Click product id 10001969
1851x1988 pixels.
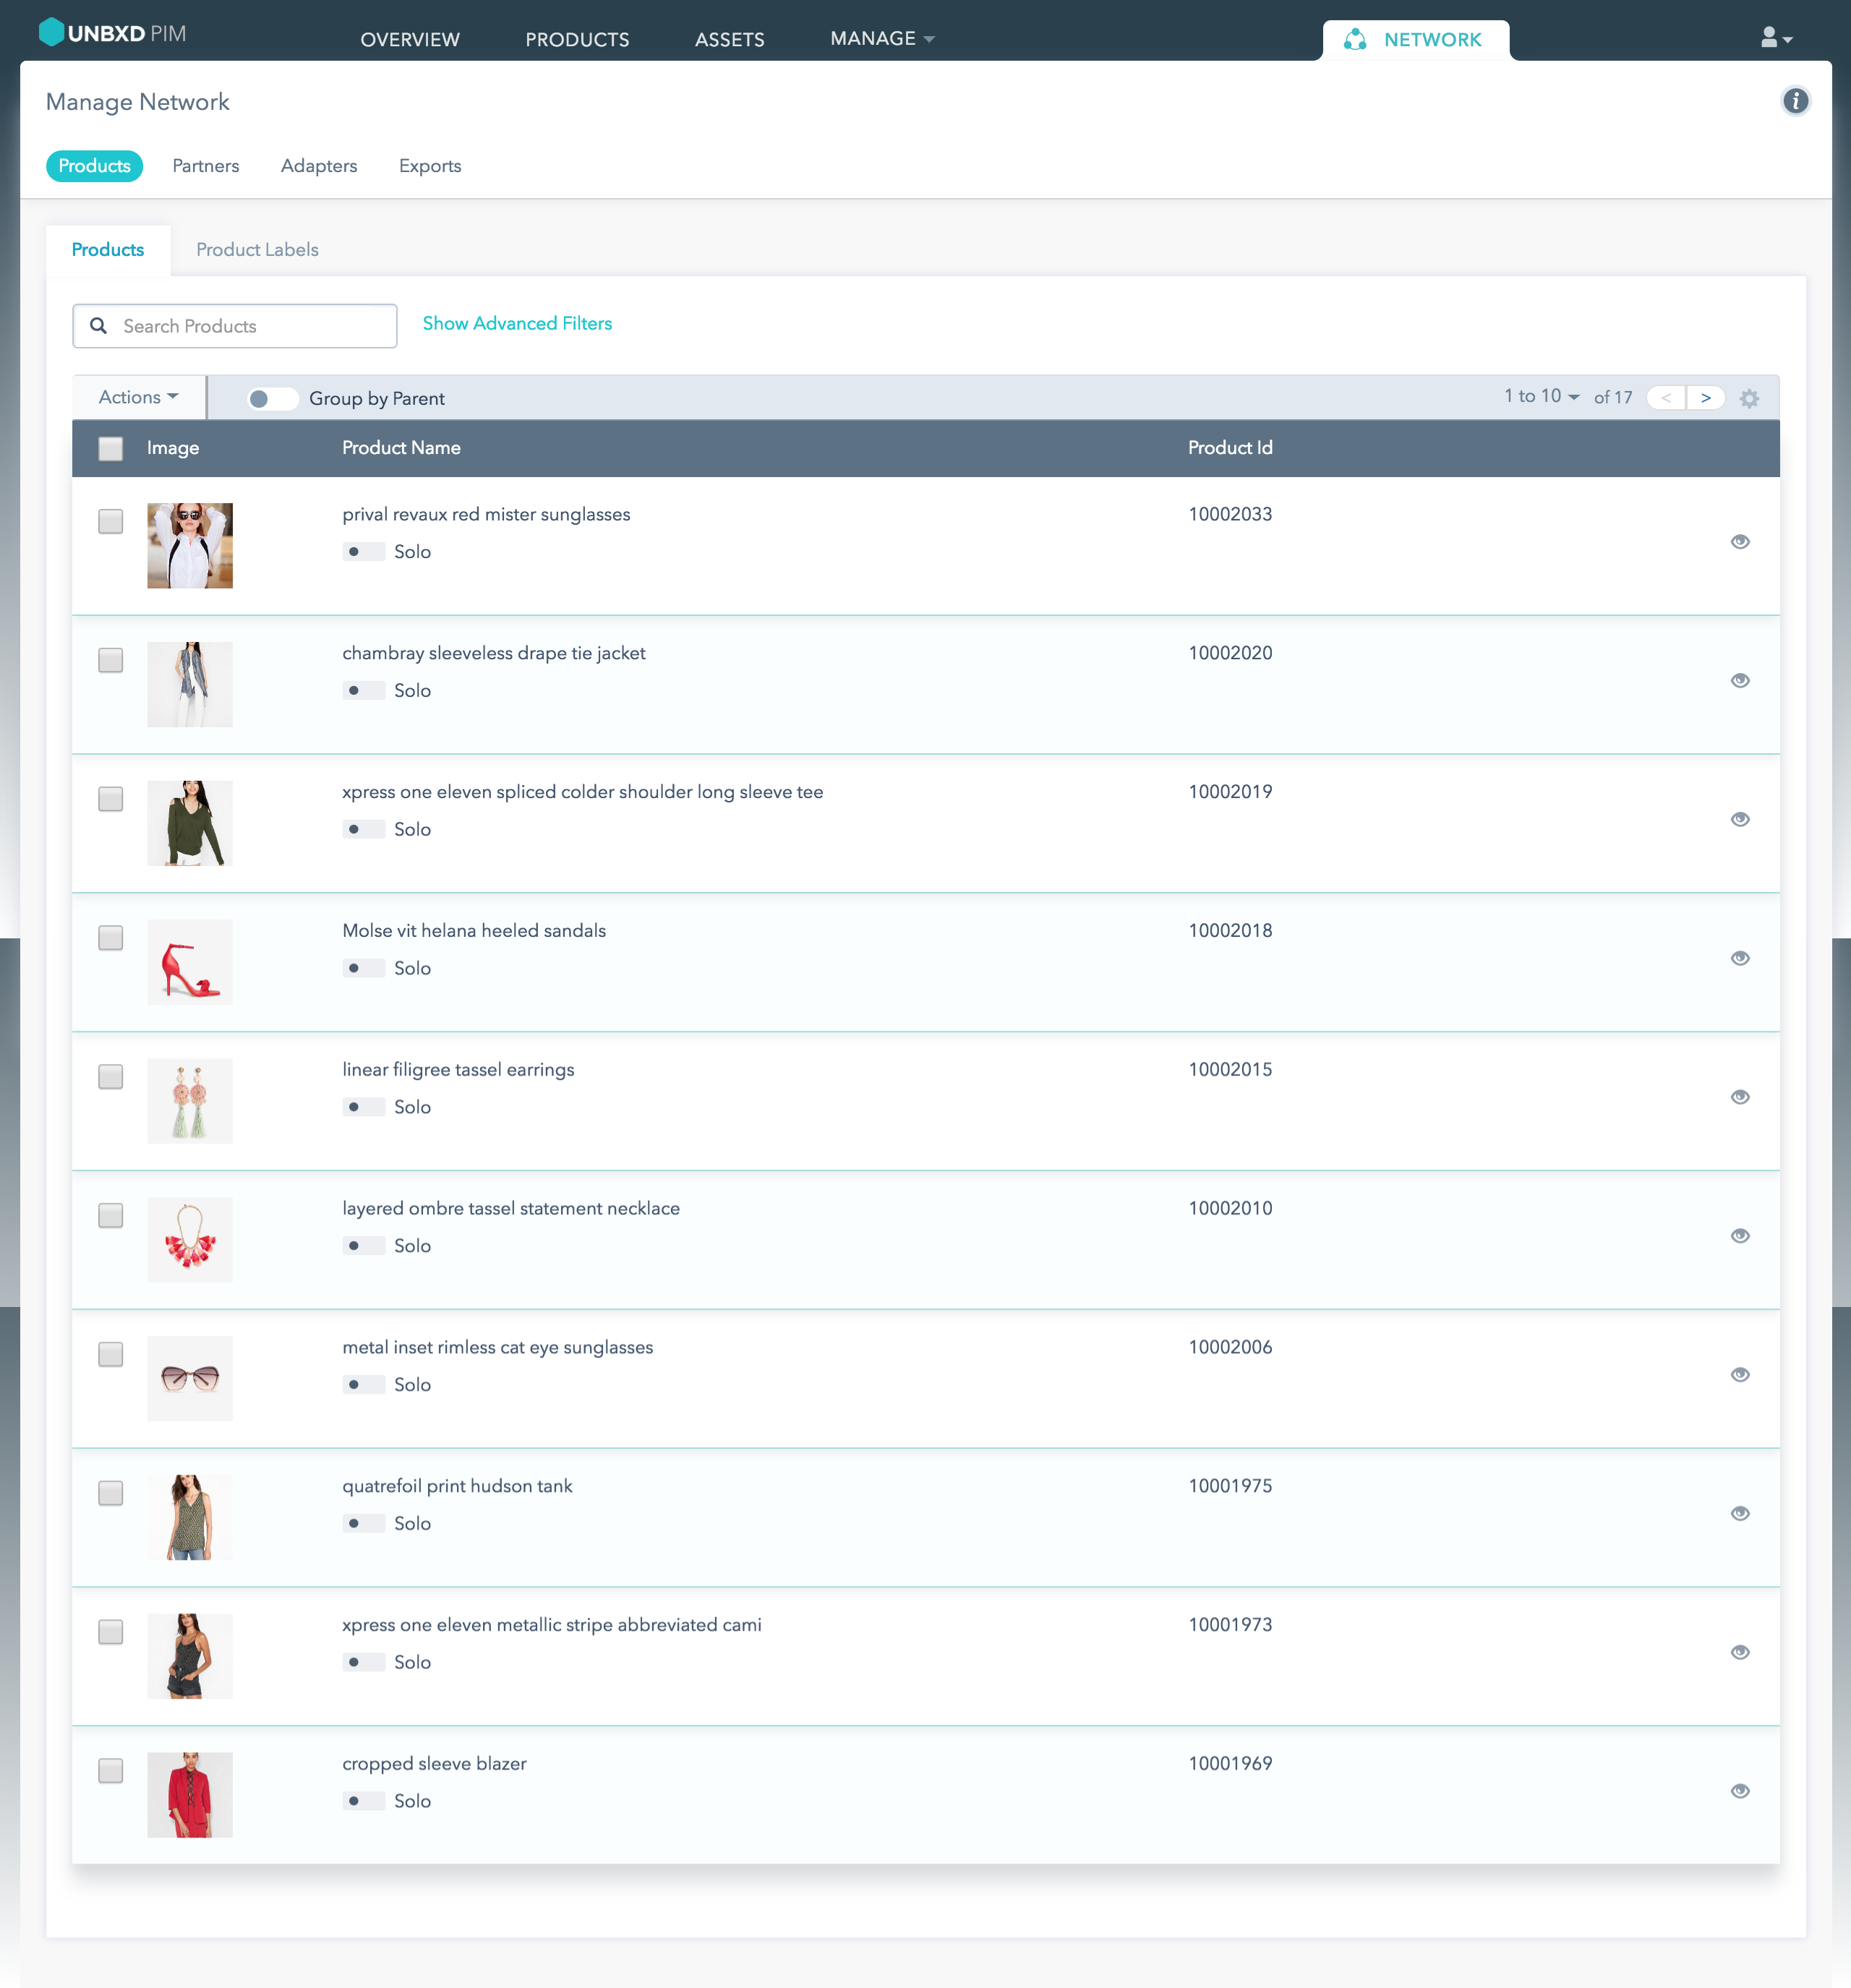point(1230,1765)
